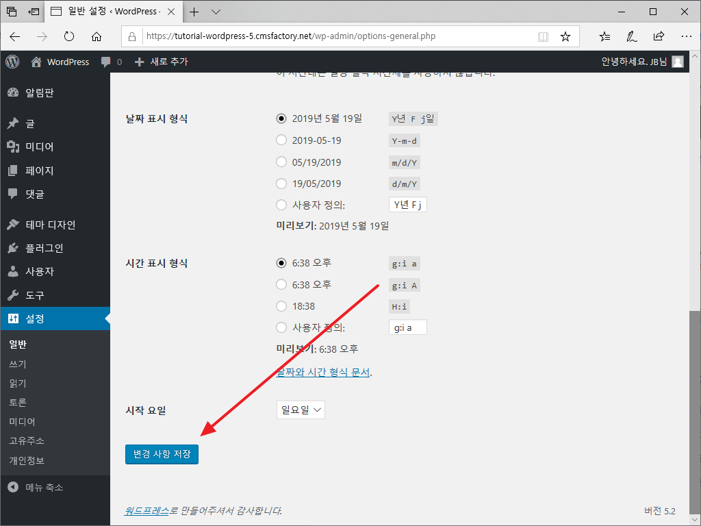Click 안녕하세요. JB님 account greeting

[x=634, y=62]
